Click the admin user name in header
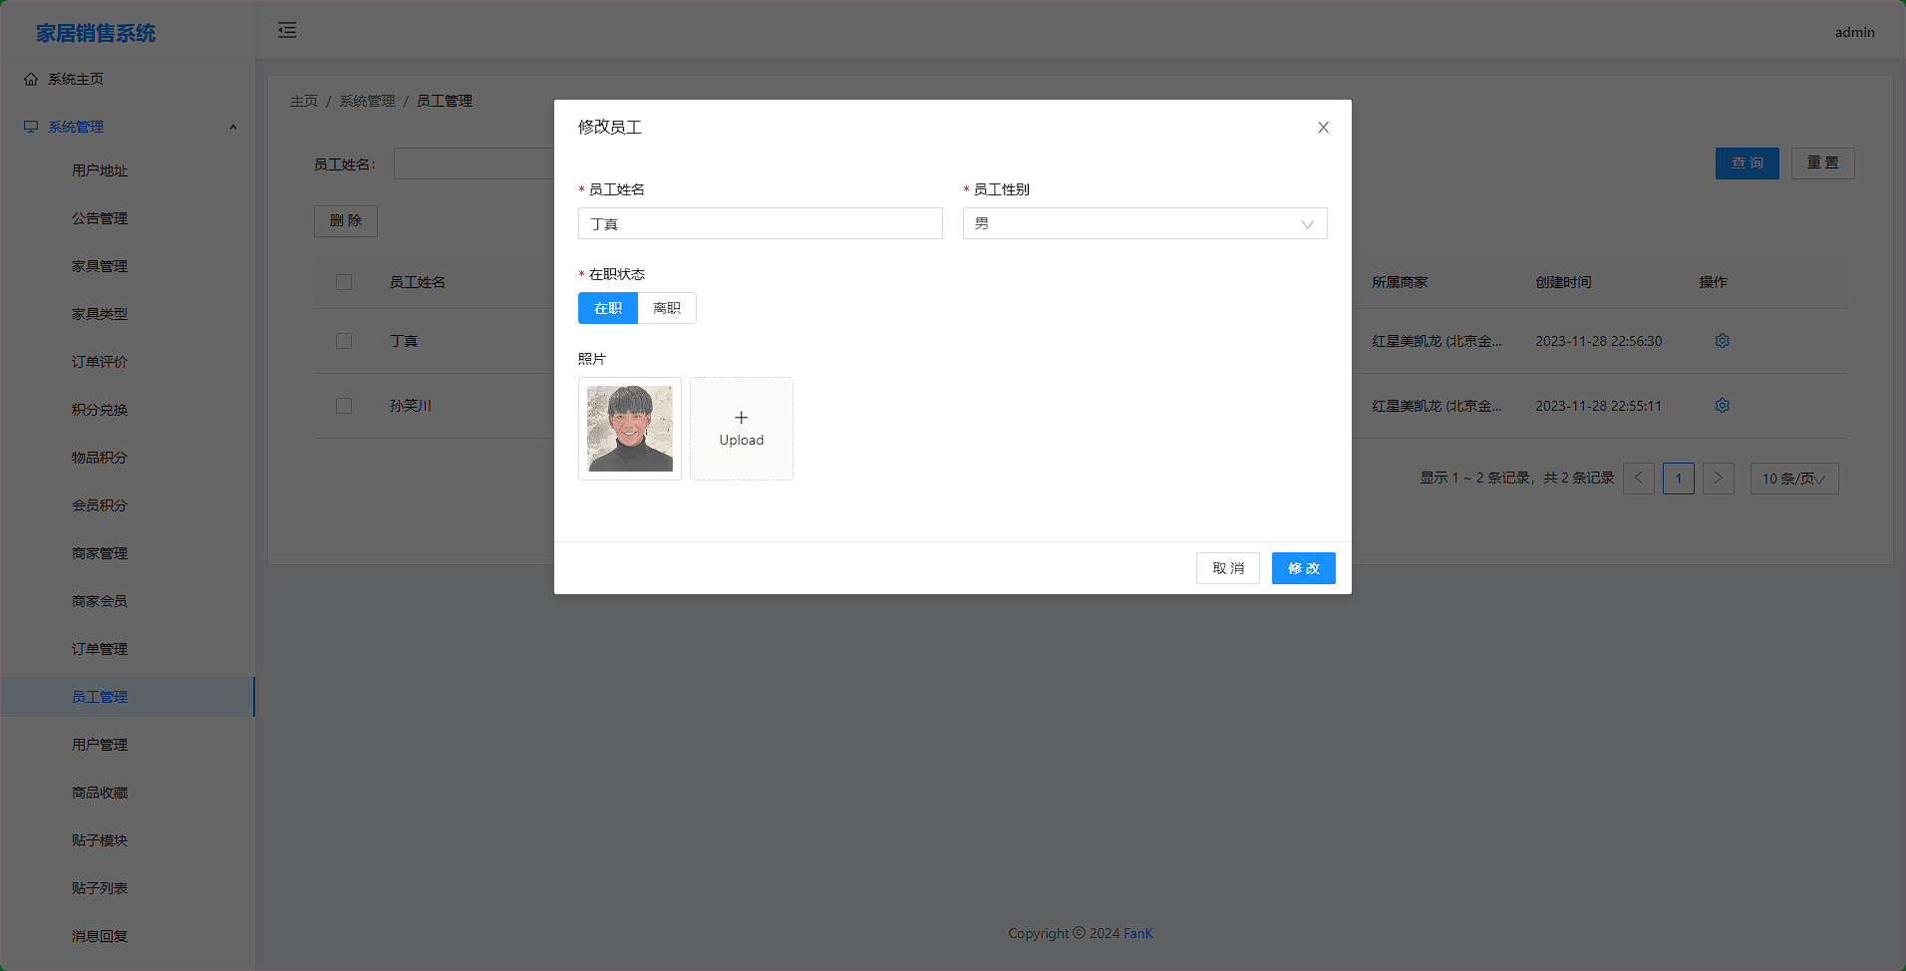 (1854, 32)
